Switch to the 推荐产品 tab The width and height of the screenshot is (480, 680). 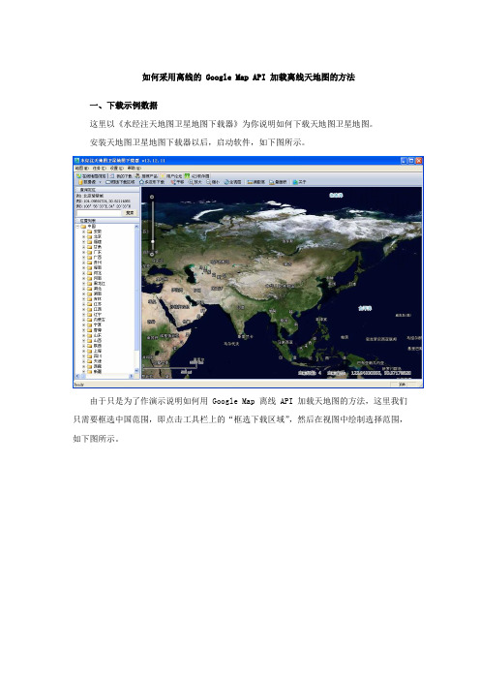point(146,176)
